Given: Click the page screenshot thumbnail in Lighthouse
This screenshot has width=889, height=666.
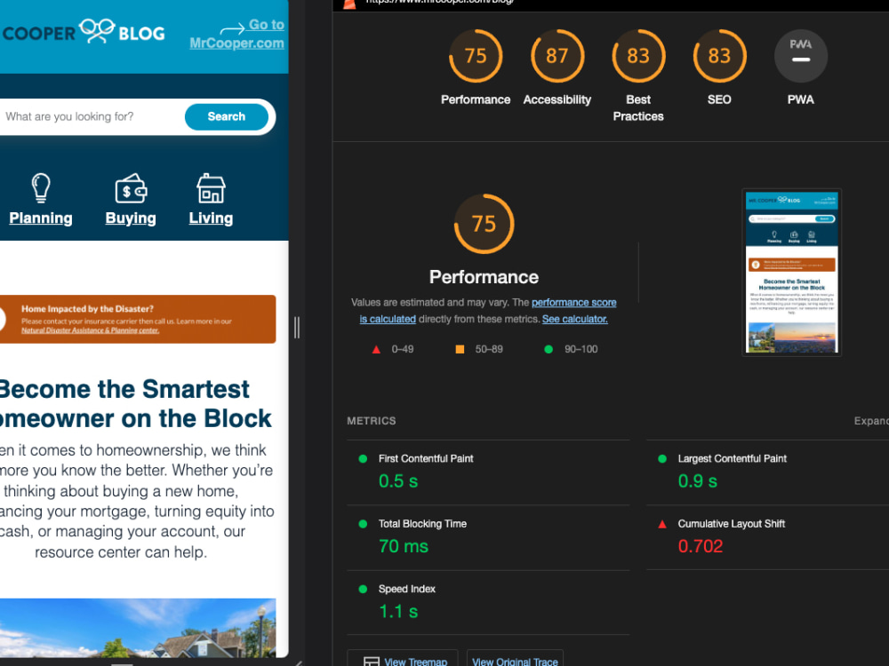Looking at the screenshot, I should pyautogui.click(x=791, y=273).
